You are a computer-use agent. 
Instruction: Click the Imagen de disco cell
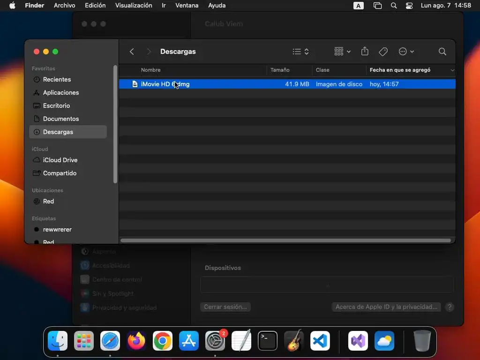coord(339,84)
